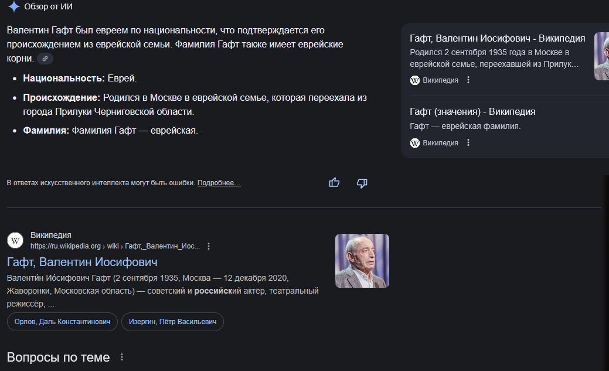Give thumbs down to AI overview
The image size is (609, 371).
362,183
